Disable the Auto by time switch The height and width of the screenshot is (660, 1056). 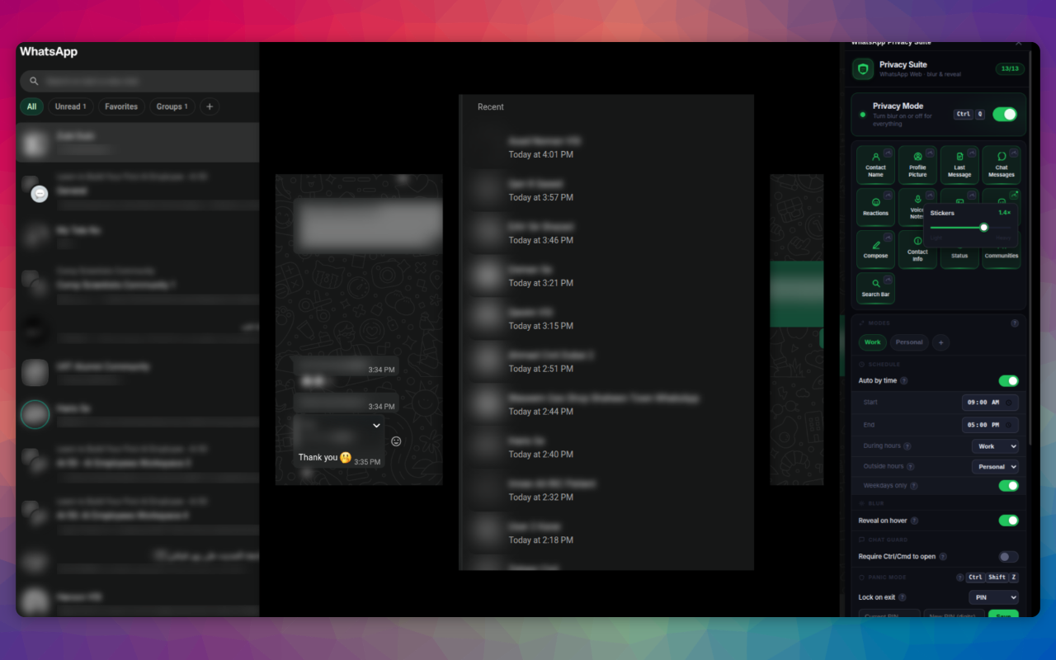click(1009, 381)
